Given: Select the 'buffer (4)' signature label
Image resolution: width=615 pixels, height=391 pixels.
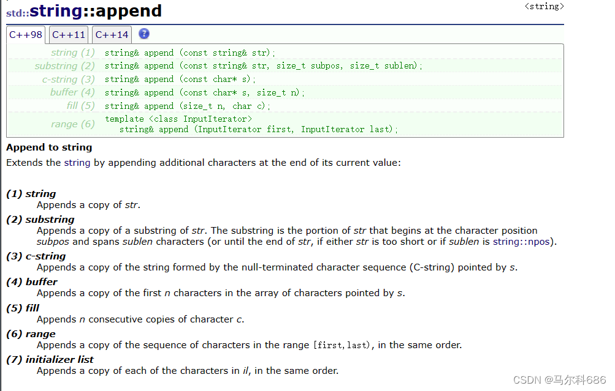Looking at the screenshot, I should [72, 92].
